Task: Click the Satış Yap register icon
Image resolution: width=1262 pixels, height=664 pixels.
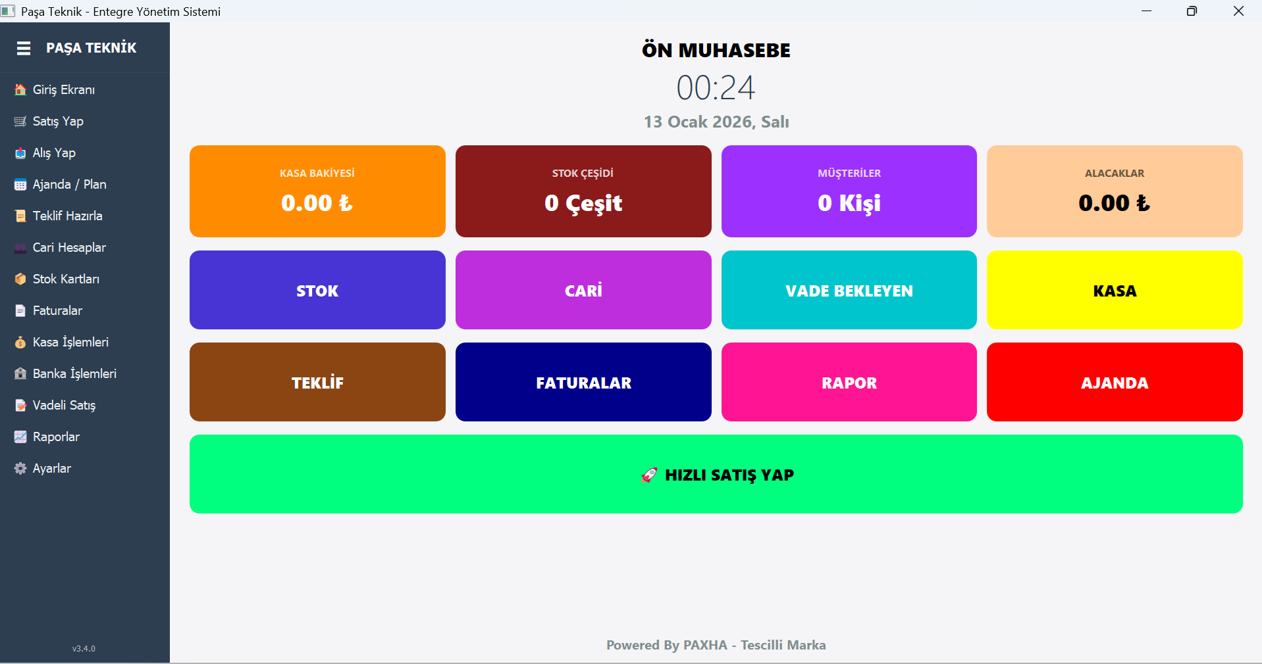Action: (x=20, y=121)
